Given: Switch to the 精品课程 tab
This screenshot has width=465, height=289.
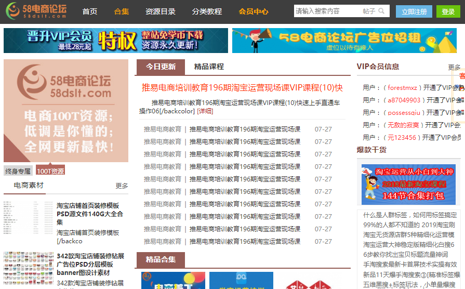Looking at the screenshot, I should 209,67.
